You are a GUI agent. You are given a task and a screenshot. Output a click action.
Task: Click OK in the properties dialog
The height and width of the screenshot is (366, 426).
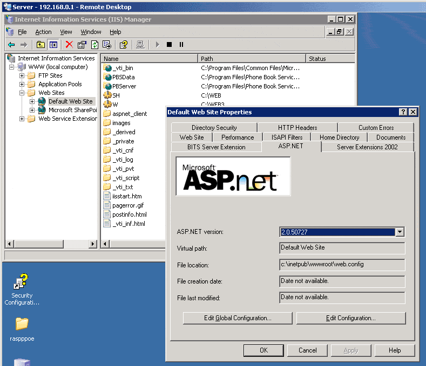point(263,350)
